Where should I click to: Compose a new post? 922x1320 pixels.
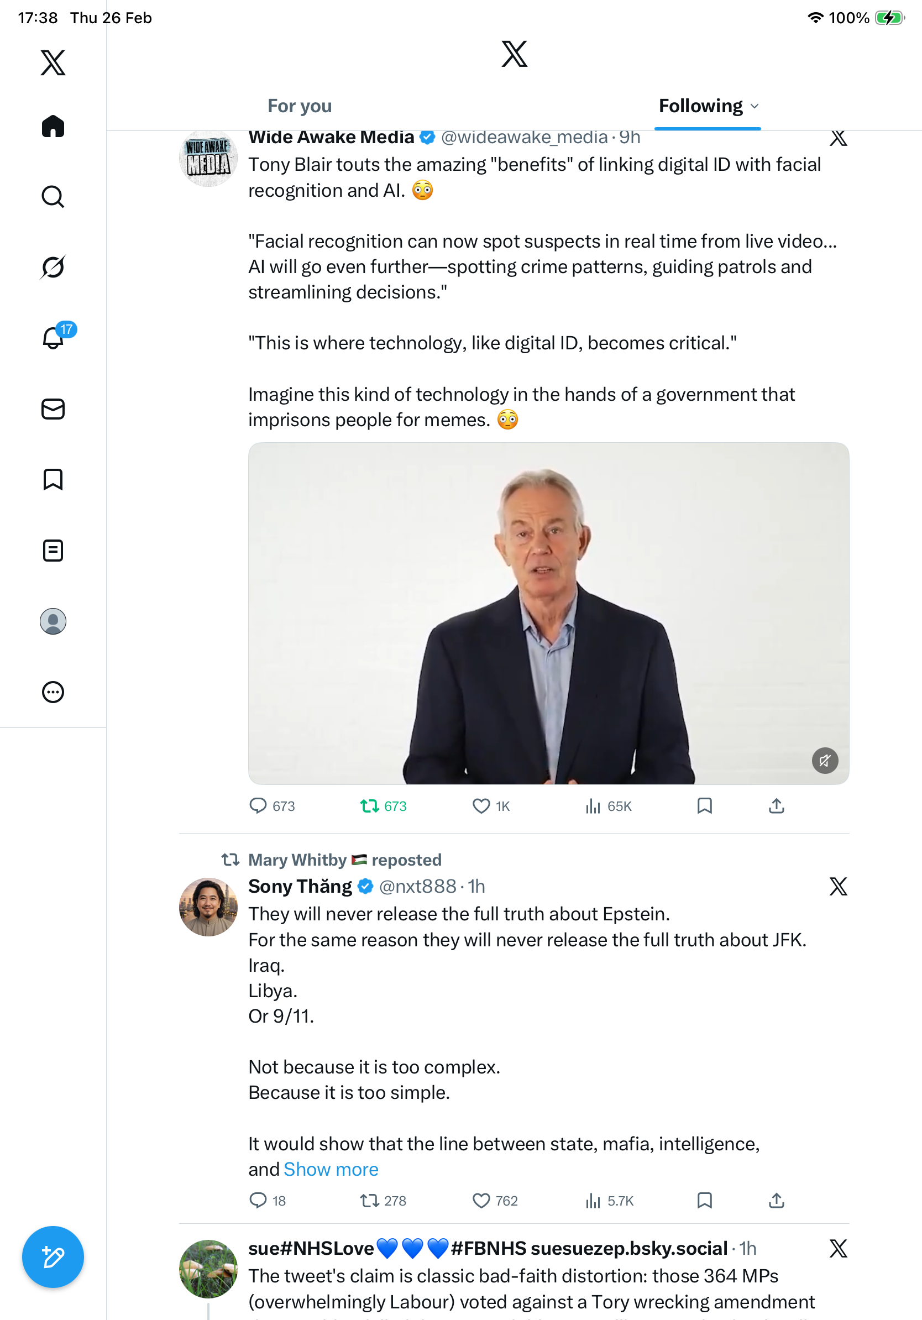point(53,1258)
